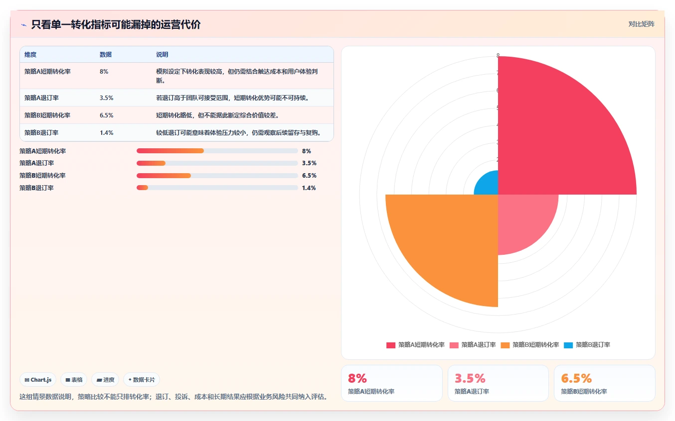Click the 策略A短期转化率 progress bar at 8%

217,151
